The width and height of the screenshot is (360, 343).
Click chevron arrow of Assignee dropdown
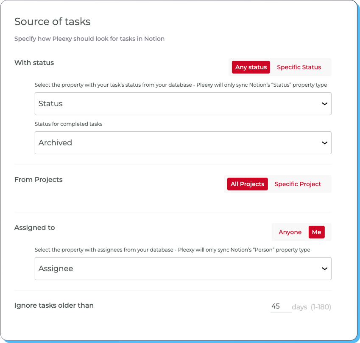pyautogui.click(x=324, y=269)
